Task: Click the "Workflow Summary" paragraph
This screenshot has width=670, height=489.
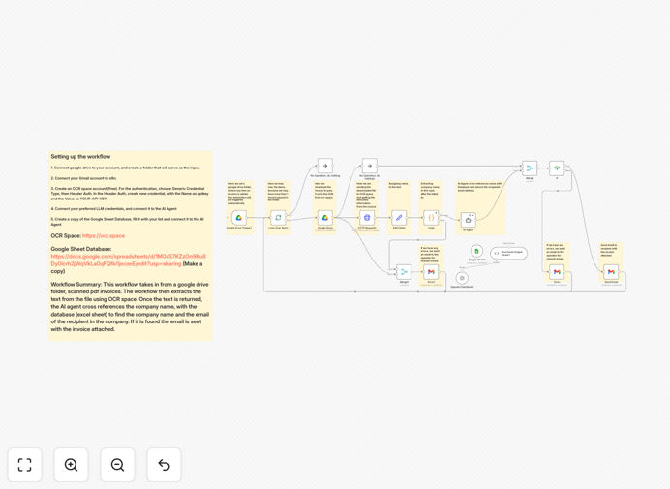Action: coord(130,307)
